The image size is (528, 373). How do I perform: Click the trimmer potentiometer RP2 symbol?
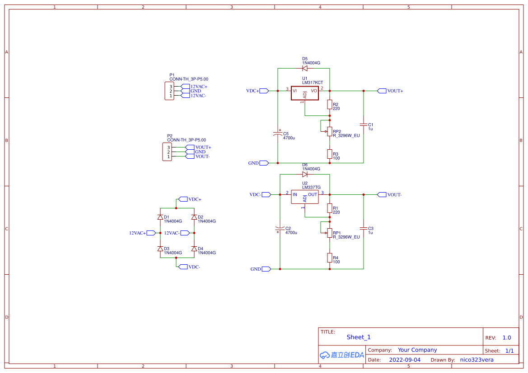point(329,131)
